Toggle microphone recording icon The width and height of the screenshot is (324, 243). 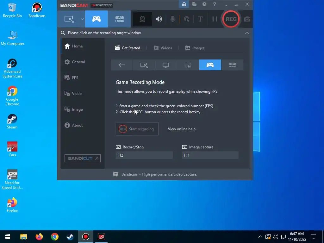(x=173, y=19)
